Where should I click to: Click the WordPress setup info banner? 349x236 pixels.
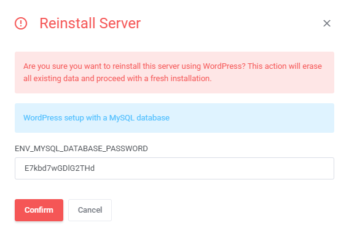tap(174, 118)
